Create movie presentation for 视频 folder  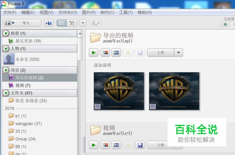tap(116, 145)
